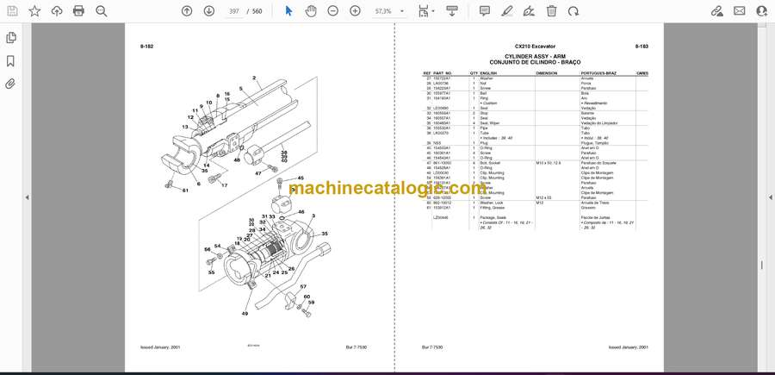Image resolution: width=775 pixels, height=375 pixels.
Task: Expand the left navigation pane arrow
Action: [x=28, y=197]
